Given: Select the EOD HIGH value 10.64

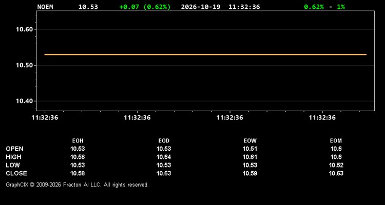Looking at the screenshot, I should coord(164,157).
